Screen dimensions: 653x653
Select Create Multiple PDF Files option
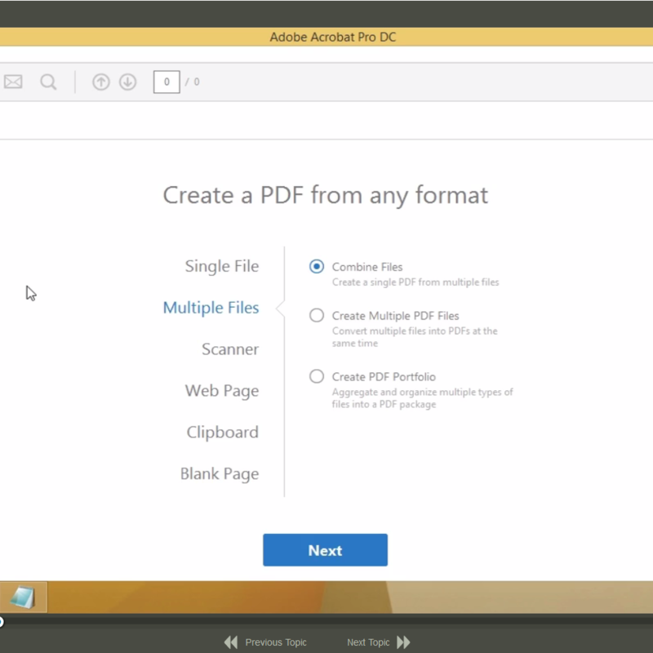tap(317, 316)
